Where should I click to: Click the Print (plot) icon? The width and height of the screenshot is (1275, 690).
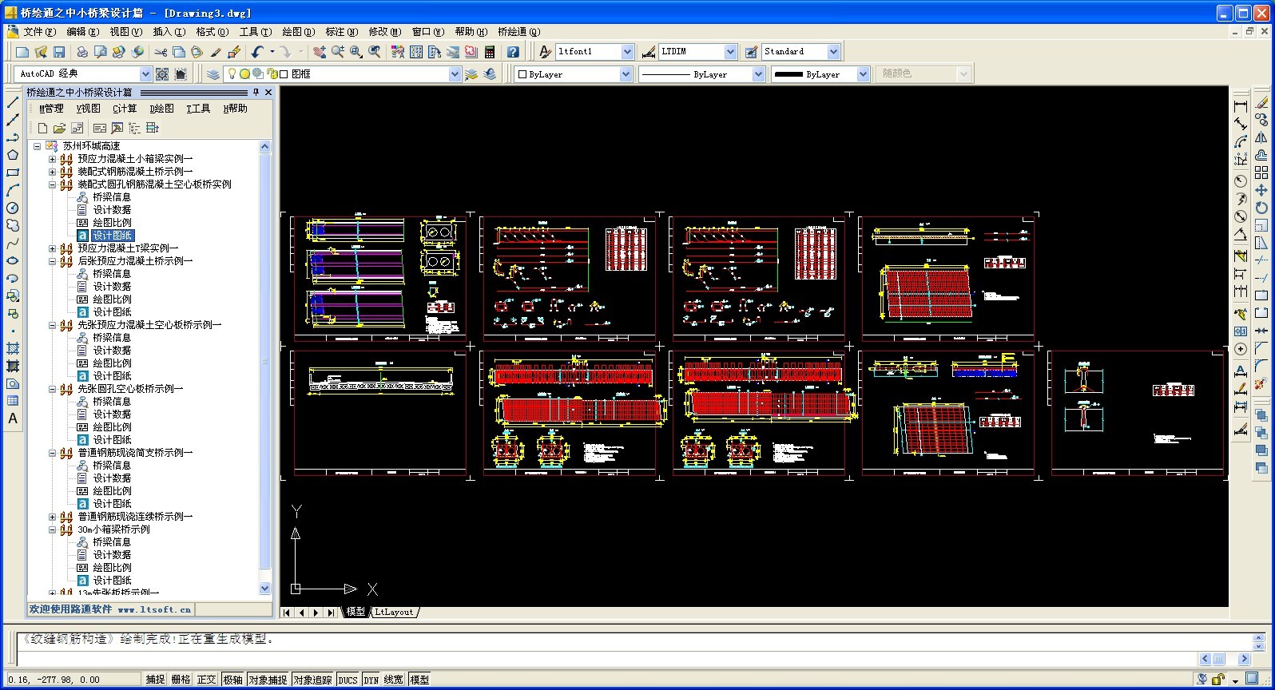pyautogui.click(x=82, y=52)
